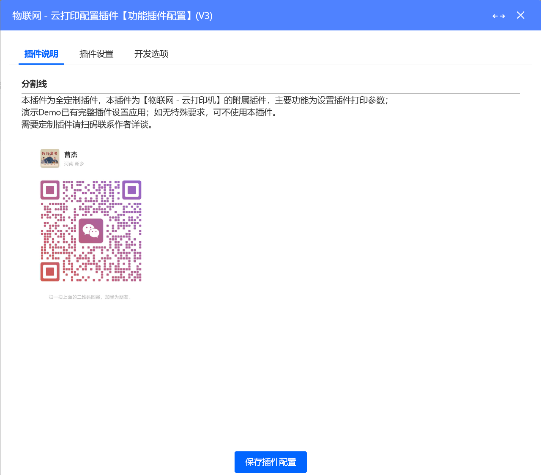Screen dimensions: 541x475
Task: Click the QR code's top-left pink finder square
Action: tap(50, 190)
